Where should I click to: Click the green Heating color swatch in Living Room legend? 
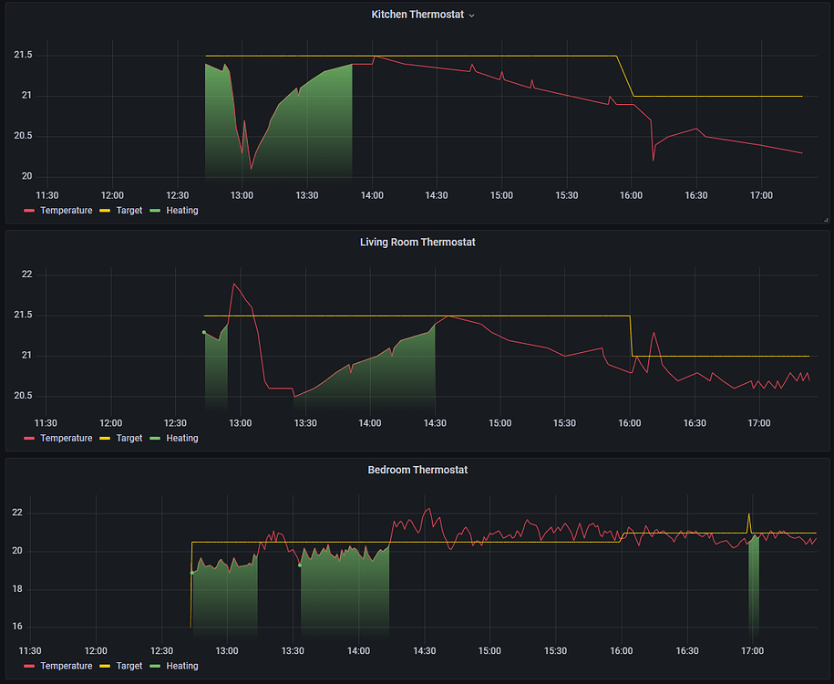(154, 438)
